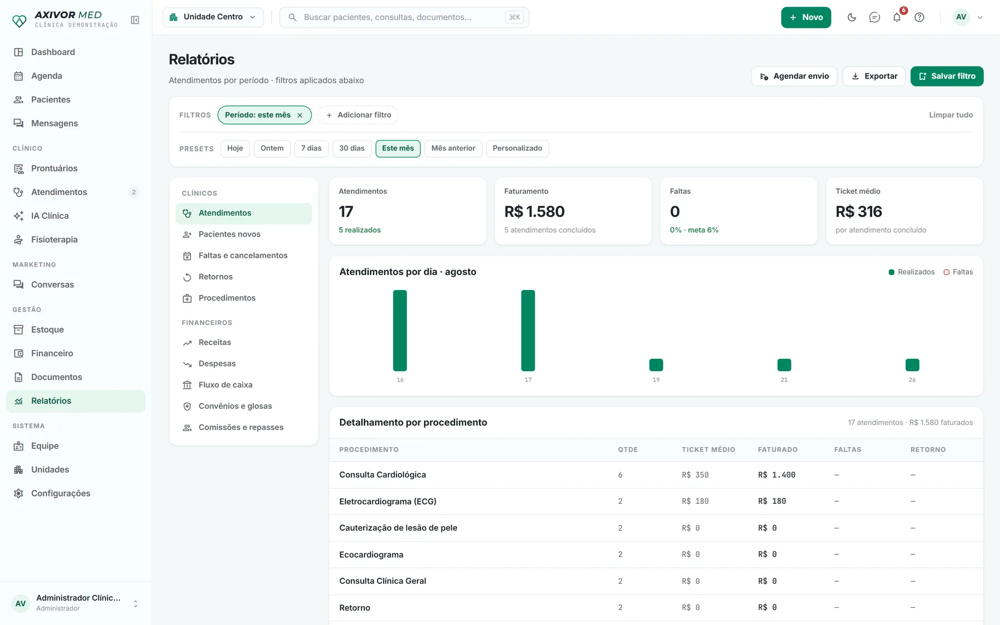Open the chat messages icon

pos(874,17)
